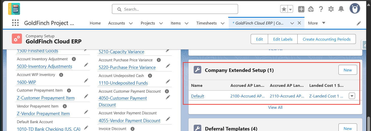Show Customer Prepayment Item info icon
This screenshot has width=371, height=131.
click(69, 90)
